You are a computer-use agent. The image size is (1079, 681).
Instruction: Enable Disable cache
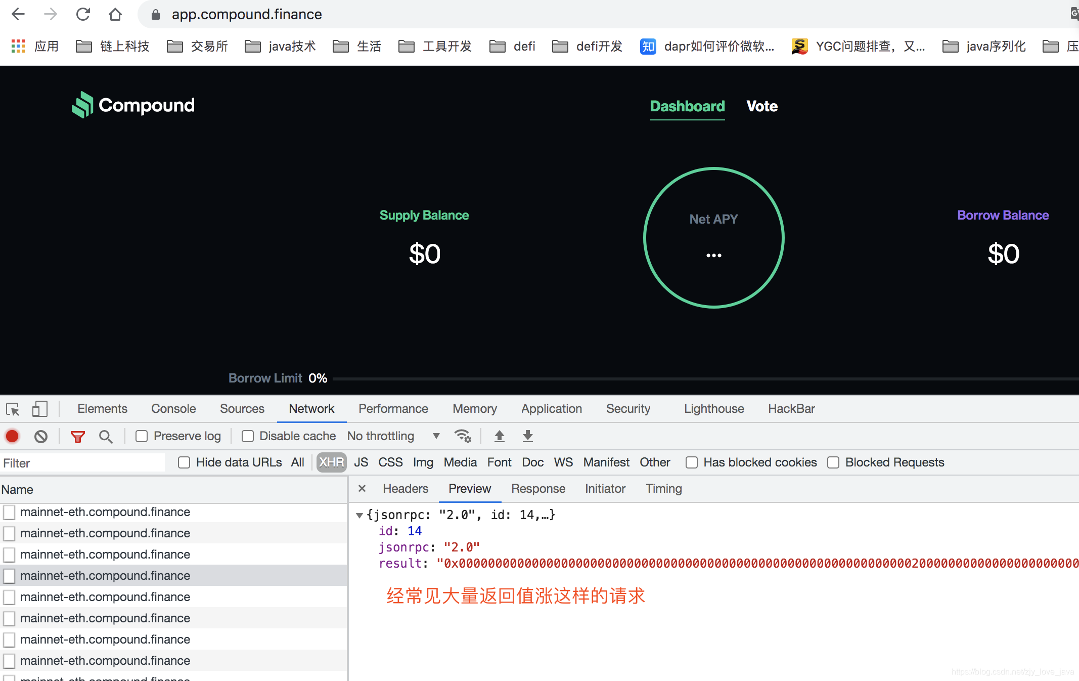(x=248, y=436)
